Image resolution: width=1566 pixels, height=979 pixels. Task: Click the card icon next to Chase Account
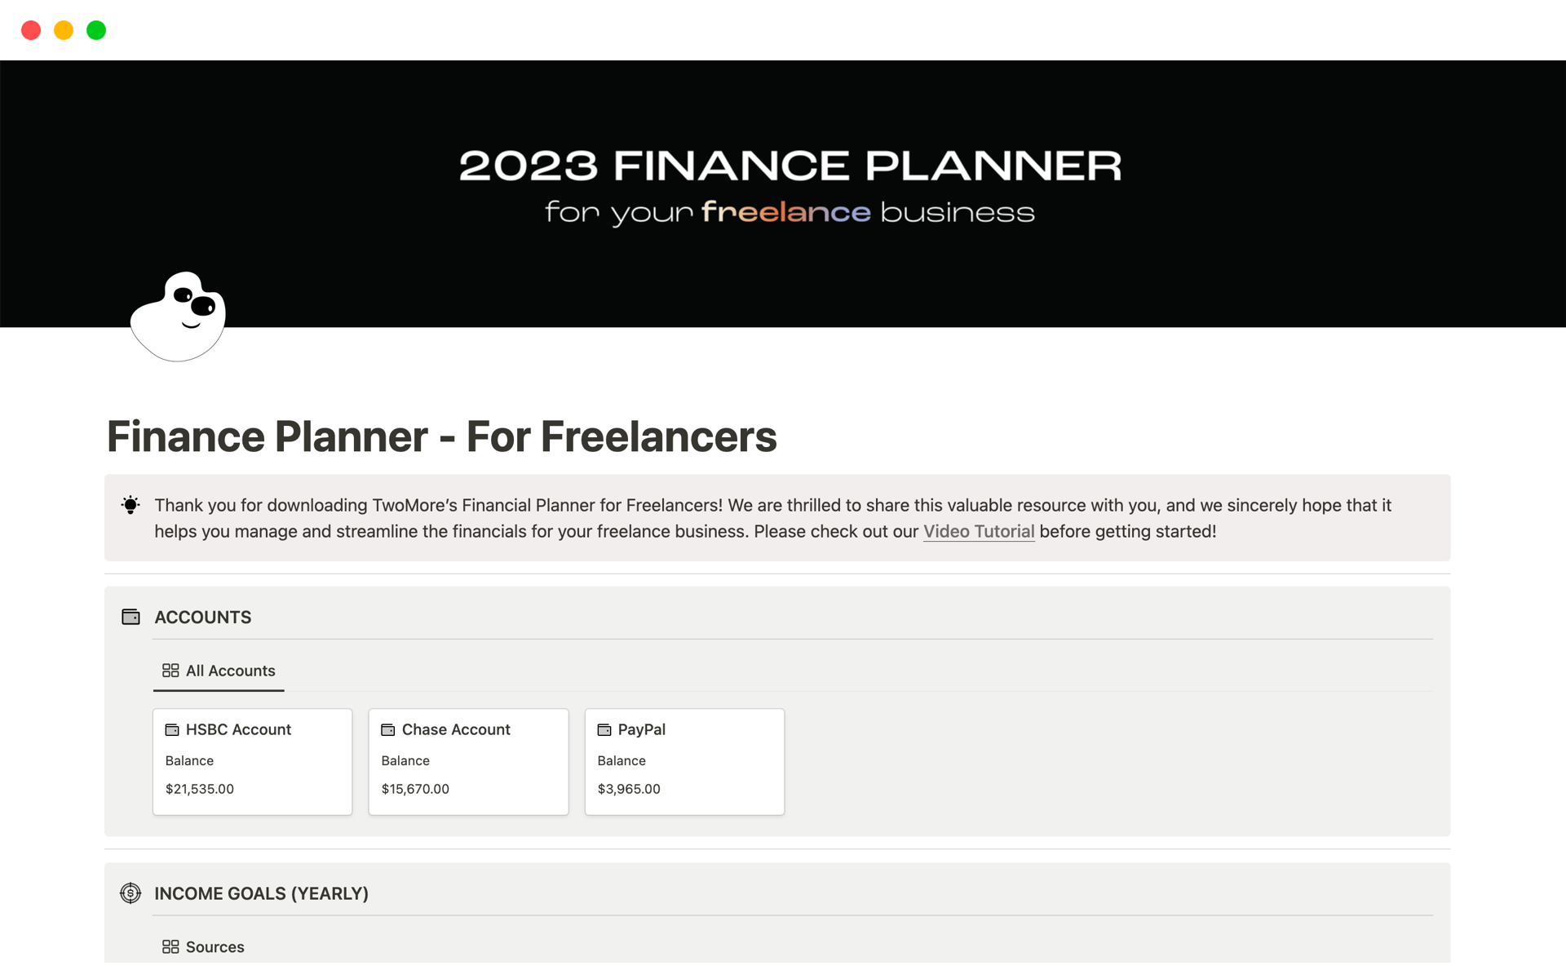pos(388,729)
